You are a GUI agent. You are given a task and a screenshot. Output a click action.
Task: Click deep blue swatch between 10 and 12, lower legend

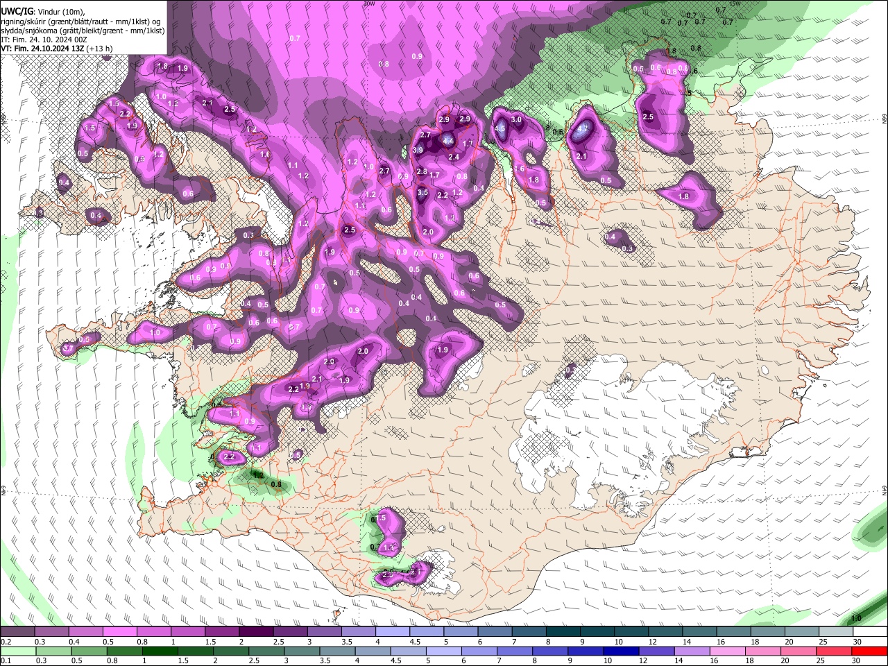pyautogui.click(x=620, y=651)
